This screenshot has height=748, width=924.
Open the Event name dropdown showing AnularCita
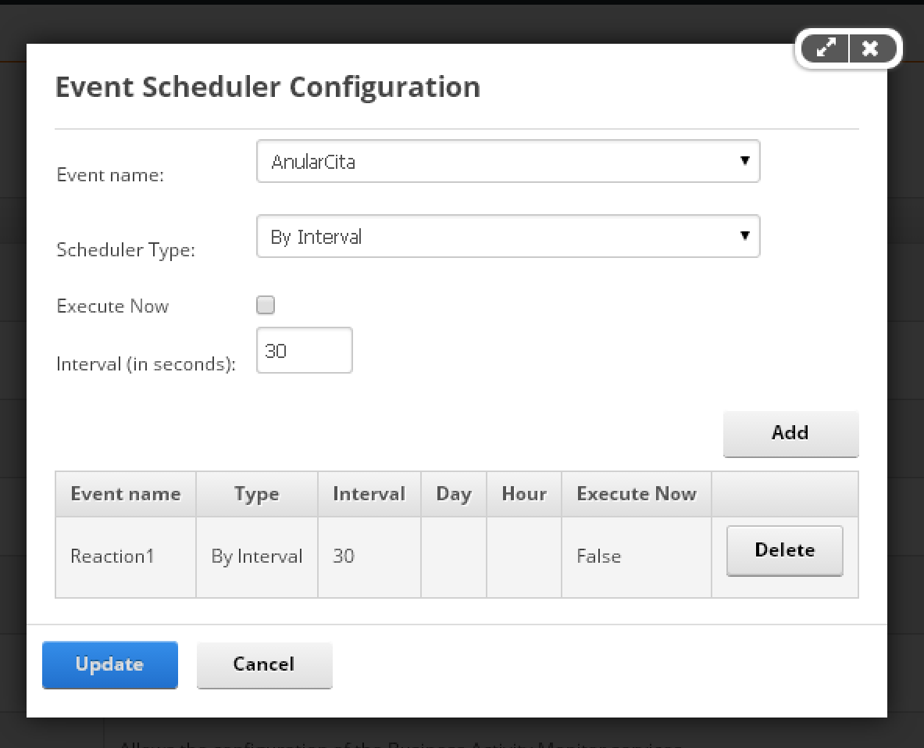click(x=508, y=161)
